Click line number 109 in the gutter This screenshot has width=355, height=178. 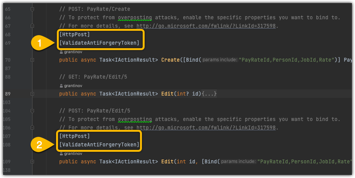[x=7, y=161]
